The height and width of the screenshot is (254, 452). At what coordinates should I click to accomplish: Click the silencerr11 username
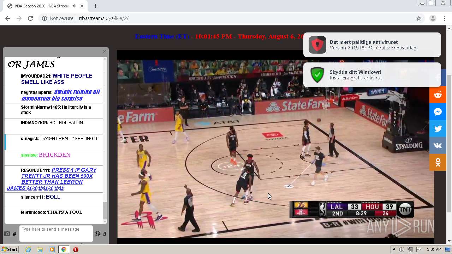point(33,197)
